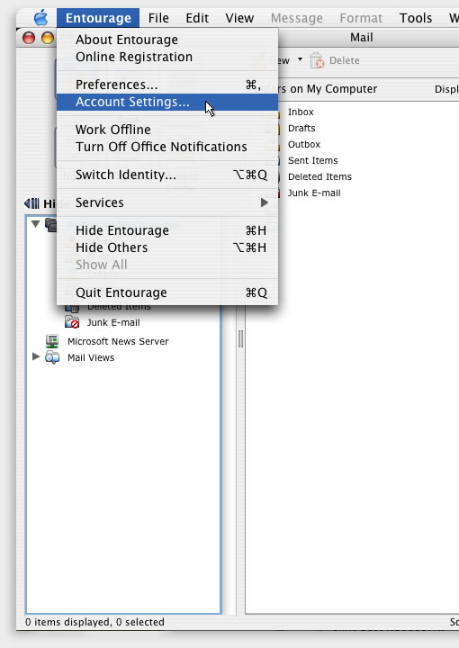459x648 pixels.
Task: Select Online Registration menu entry
Action: (167, 57)
